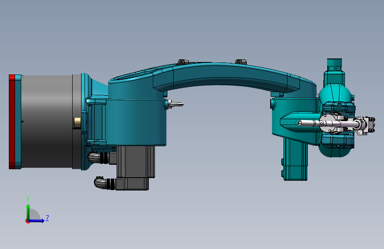Click the red X axis dot at triad origin
The image size is (384, 249).
pyautogui.click(x=27, y=222)
